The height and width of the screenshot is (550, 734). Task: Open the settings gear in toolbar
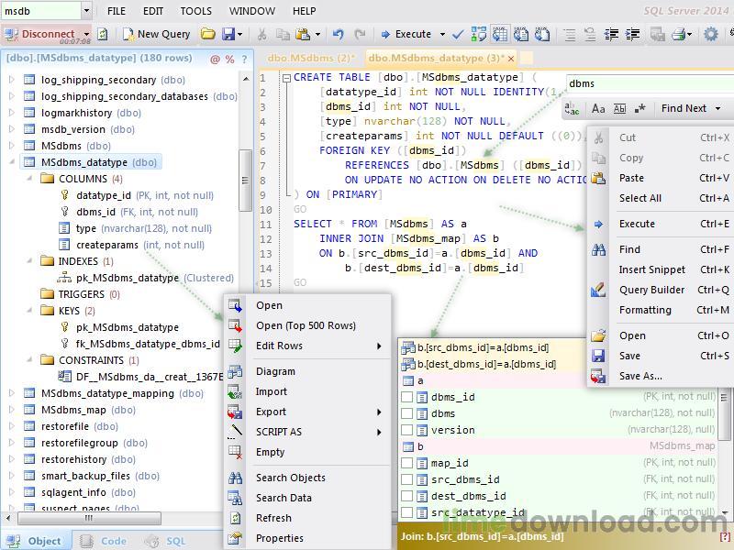click(x=710, y=35)
